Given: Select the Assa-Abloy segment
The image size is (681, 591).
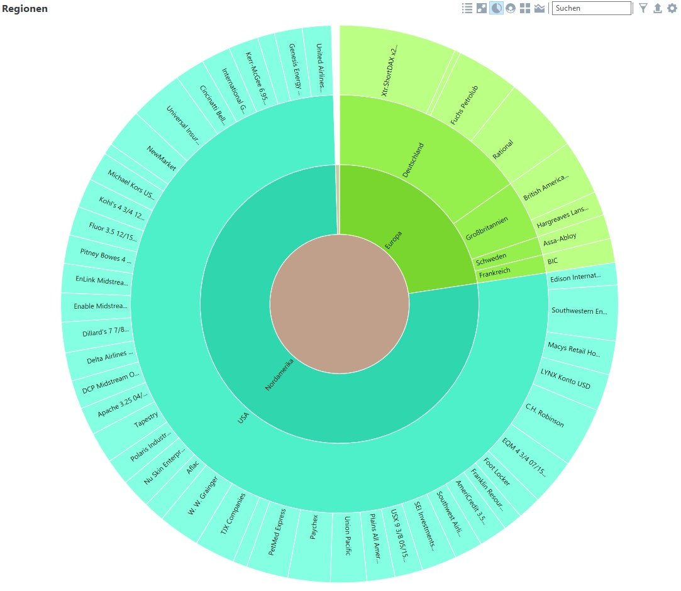Looking at the screenshot, I should coord(573,236).
